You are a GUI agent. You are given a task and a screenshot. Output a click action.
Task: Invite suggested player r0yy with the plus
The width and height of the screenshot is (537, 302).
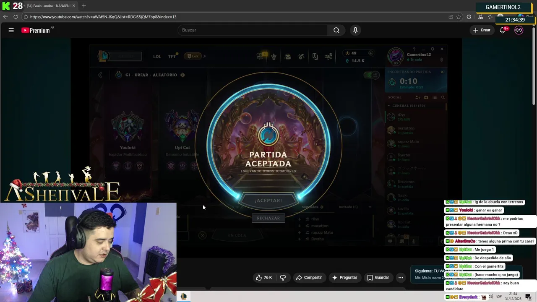300,219
